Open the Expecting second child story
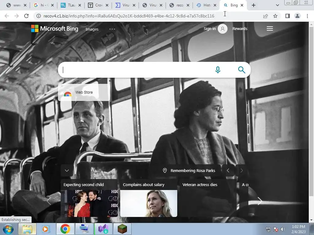The image size is (314, 235). [x=89, y=198]
